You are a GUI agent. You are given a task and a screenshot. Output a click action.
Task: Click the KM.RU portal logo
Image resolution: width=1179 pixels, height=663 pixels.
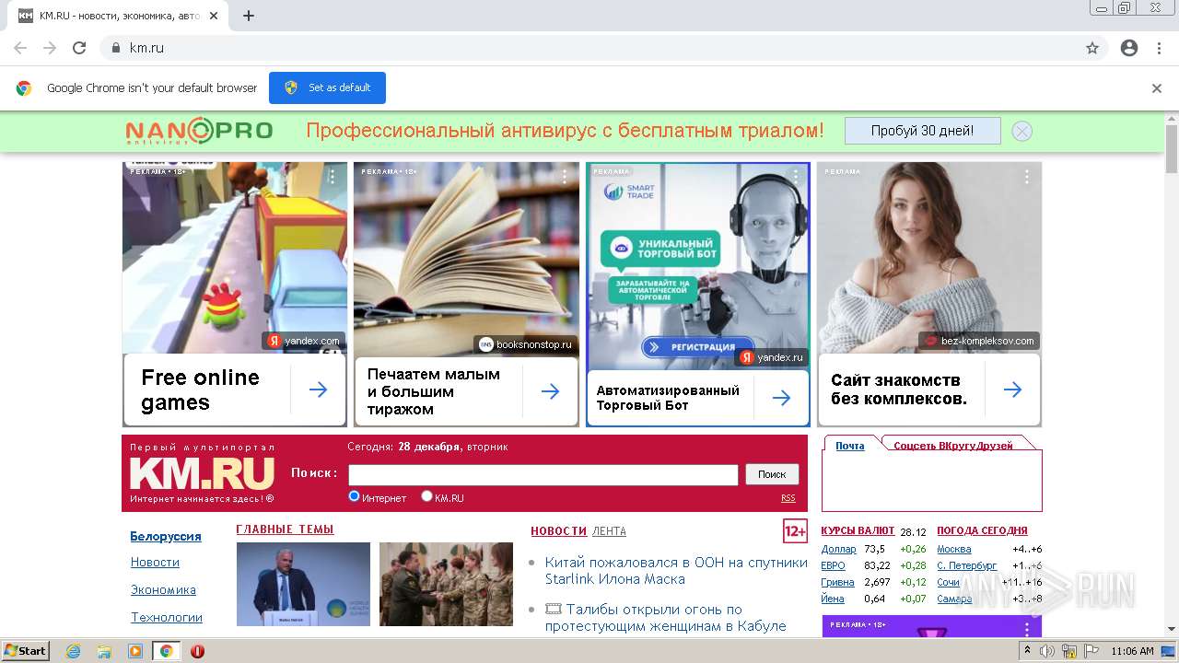pos(202,473)
